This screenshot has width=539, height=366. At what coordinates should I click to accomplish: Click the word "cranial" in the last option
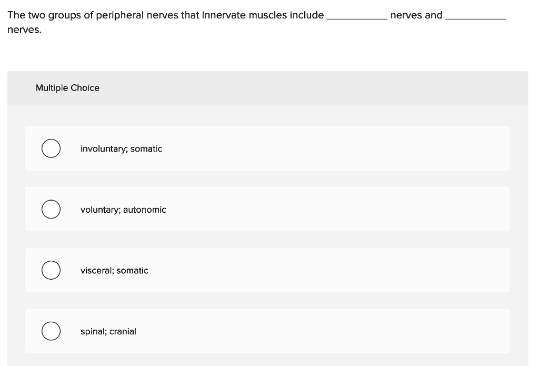point(123,331)
